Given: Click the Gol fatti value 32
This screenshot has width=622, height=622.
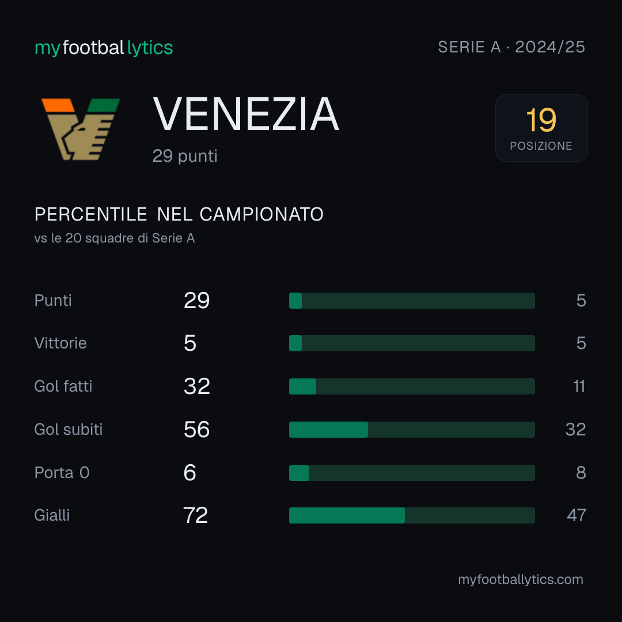Looking at the screenshot, I should (x=197, y=386).
